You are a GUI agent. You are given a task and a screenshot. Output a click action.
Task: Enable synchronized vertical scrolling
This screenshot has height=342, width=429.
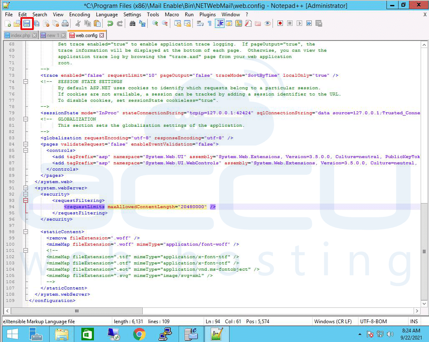click(x=177, y=23)
